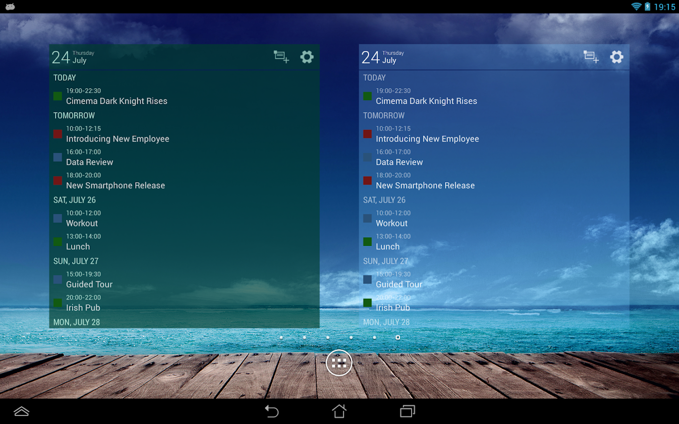Screen dimensions: 679x424
Task: Tap the add event icon on the blue widget
Action: 591,57
